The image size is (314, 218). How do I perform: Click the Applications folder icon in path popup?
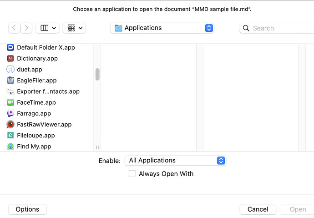[118, 28]
